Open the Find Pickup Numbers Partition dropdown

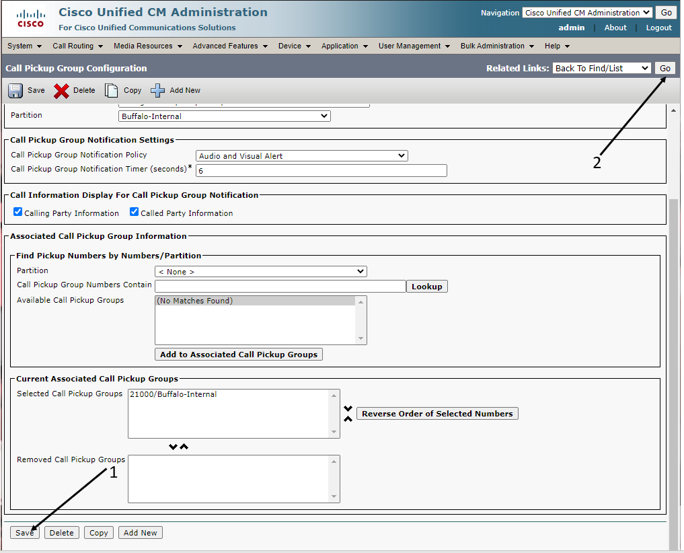(260, 272)
